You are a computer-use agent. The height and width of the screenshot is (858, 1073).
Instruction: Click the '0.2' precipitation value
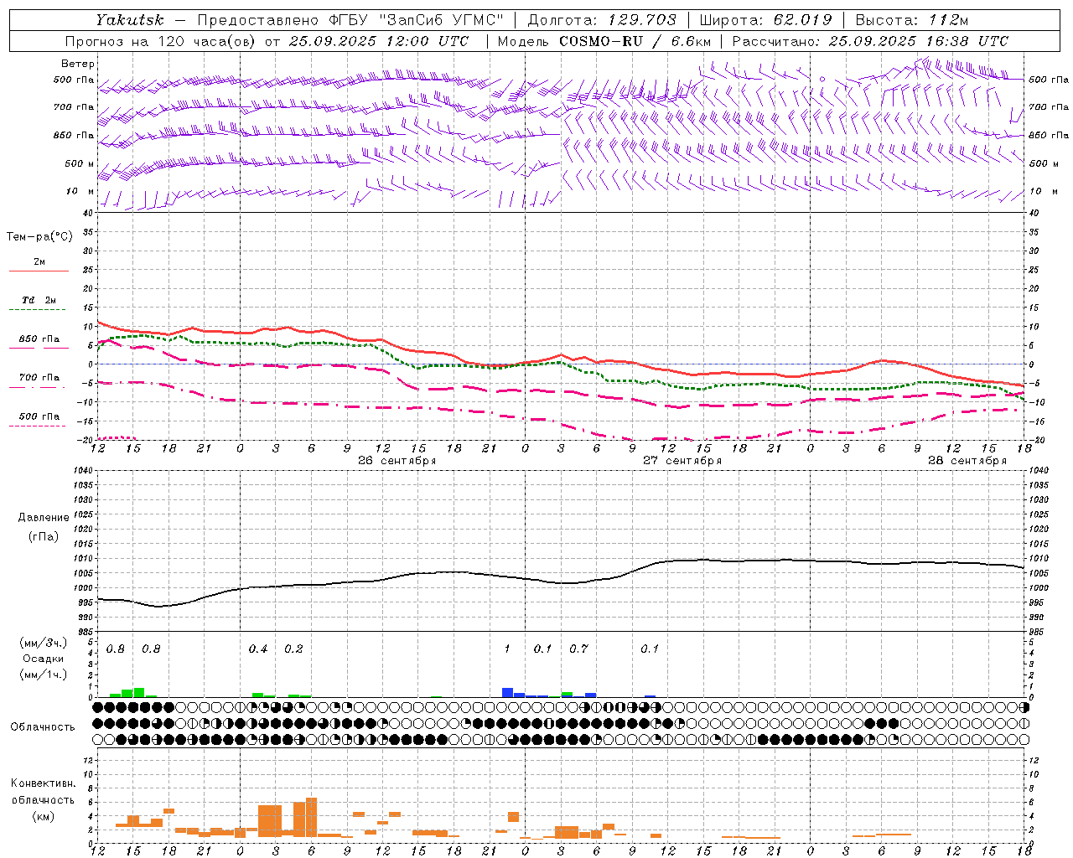pos(293,649)
